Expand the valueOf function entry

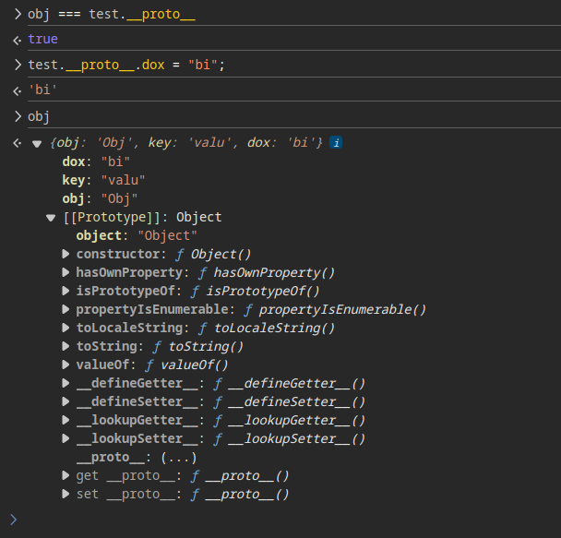pyautogui.click(x=66, y=365)
